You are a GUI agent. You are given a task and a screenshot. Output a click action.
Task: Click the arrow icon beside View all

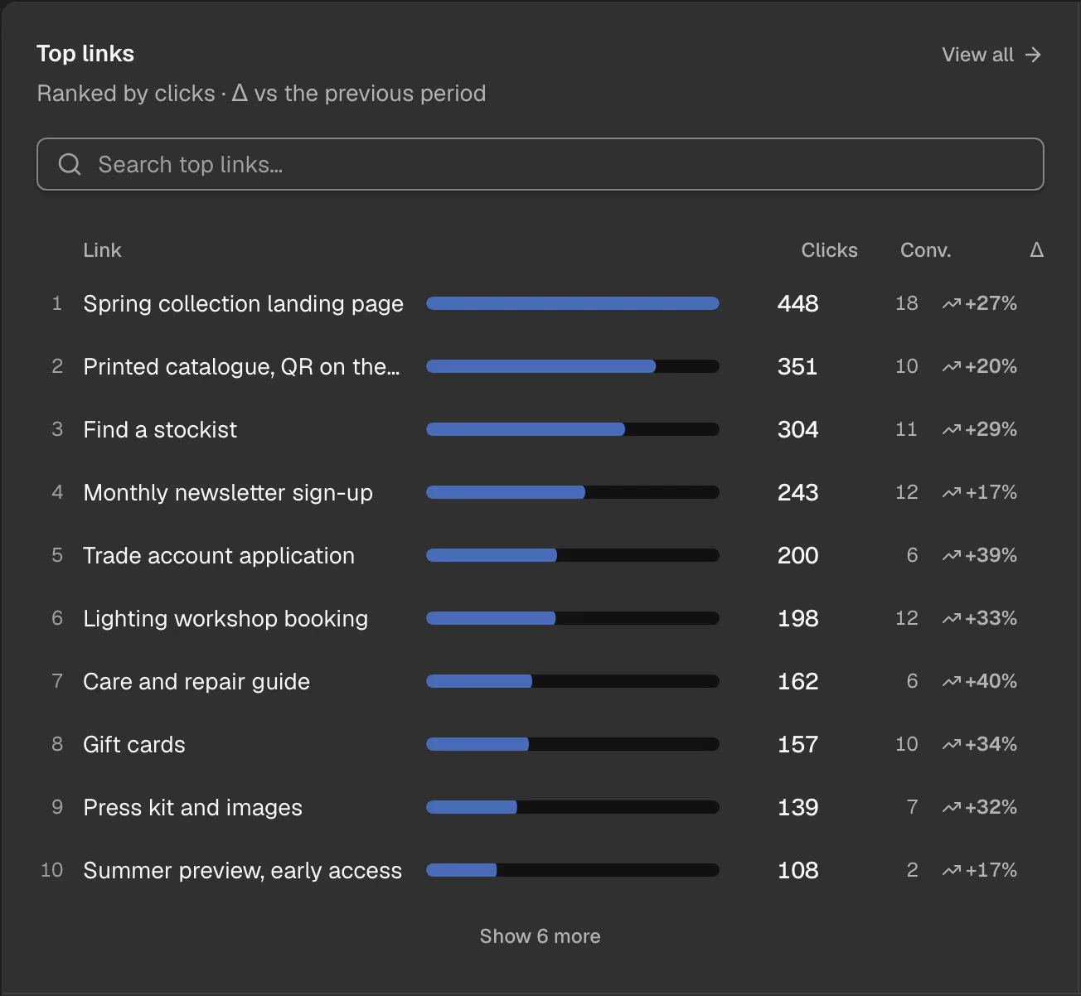tap(1033, 55)
